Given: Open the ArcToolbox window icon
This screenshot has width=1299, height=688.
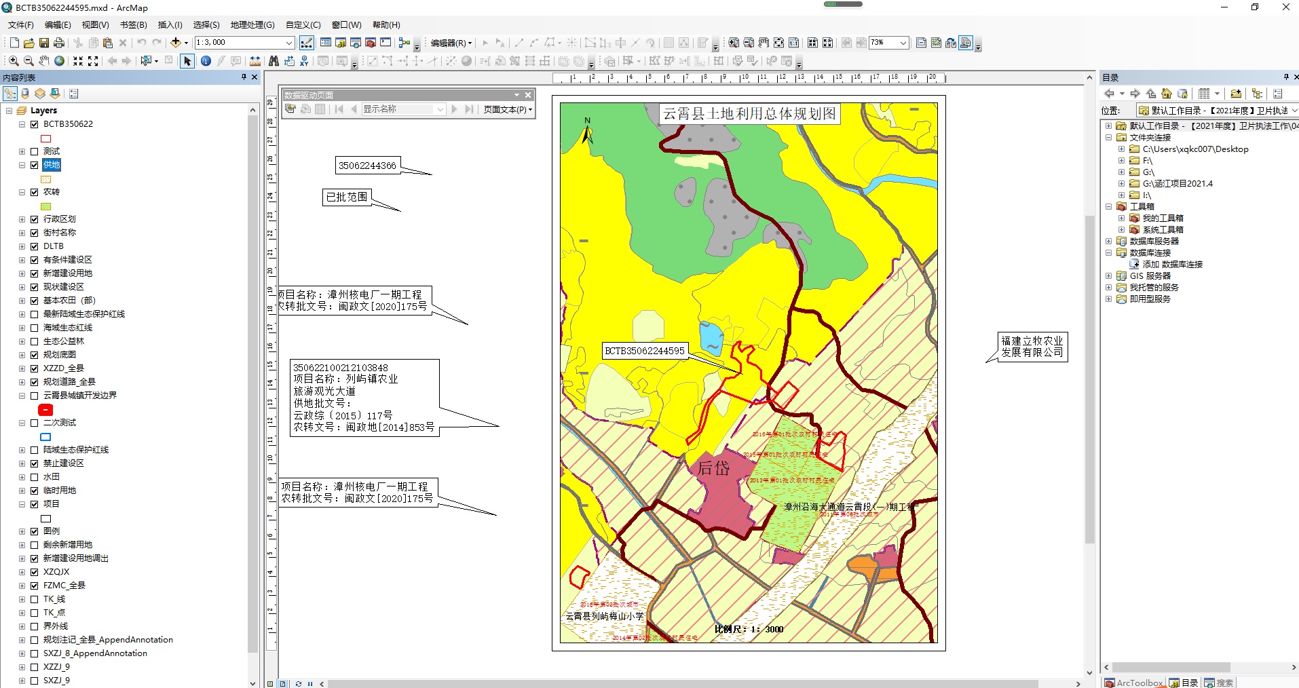Looking at the screenshot, I should [x=371, y=43].
